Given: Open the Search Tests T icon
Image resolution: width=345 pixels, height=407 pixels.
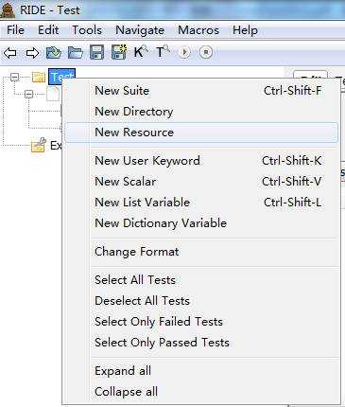Looking at the screenshot, I should (x=163, y=52).
